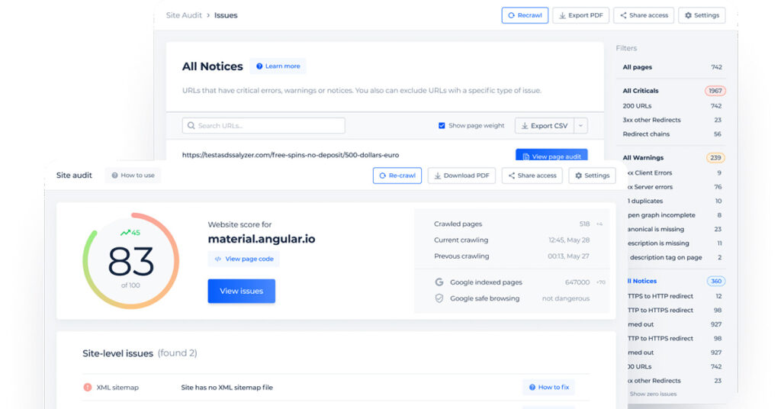Click the Google G icon
781x409 pixels.
point(439,282)
